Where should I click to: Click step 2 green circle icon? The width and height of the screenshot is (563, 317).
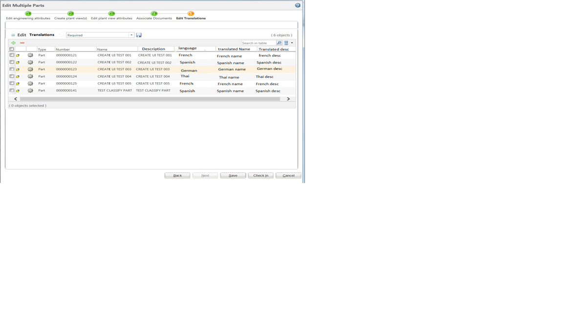[70, 13]
